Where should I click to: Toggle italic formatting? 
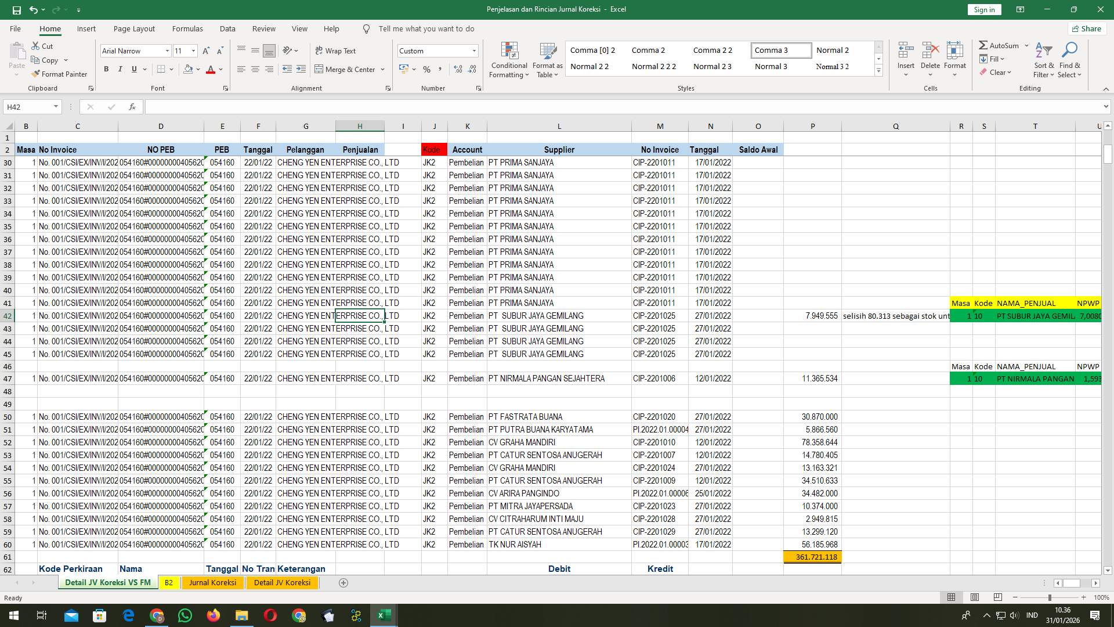[120, 69]
